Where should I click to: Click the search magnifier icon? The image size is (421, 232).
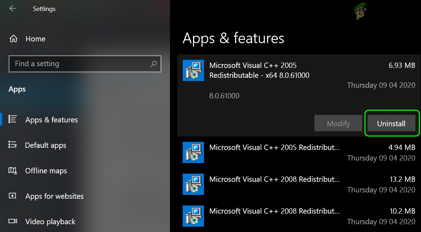click(153, 64)
